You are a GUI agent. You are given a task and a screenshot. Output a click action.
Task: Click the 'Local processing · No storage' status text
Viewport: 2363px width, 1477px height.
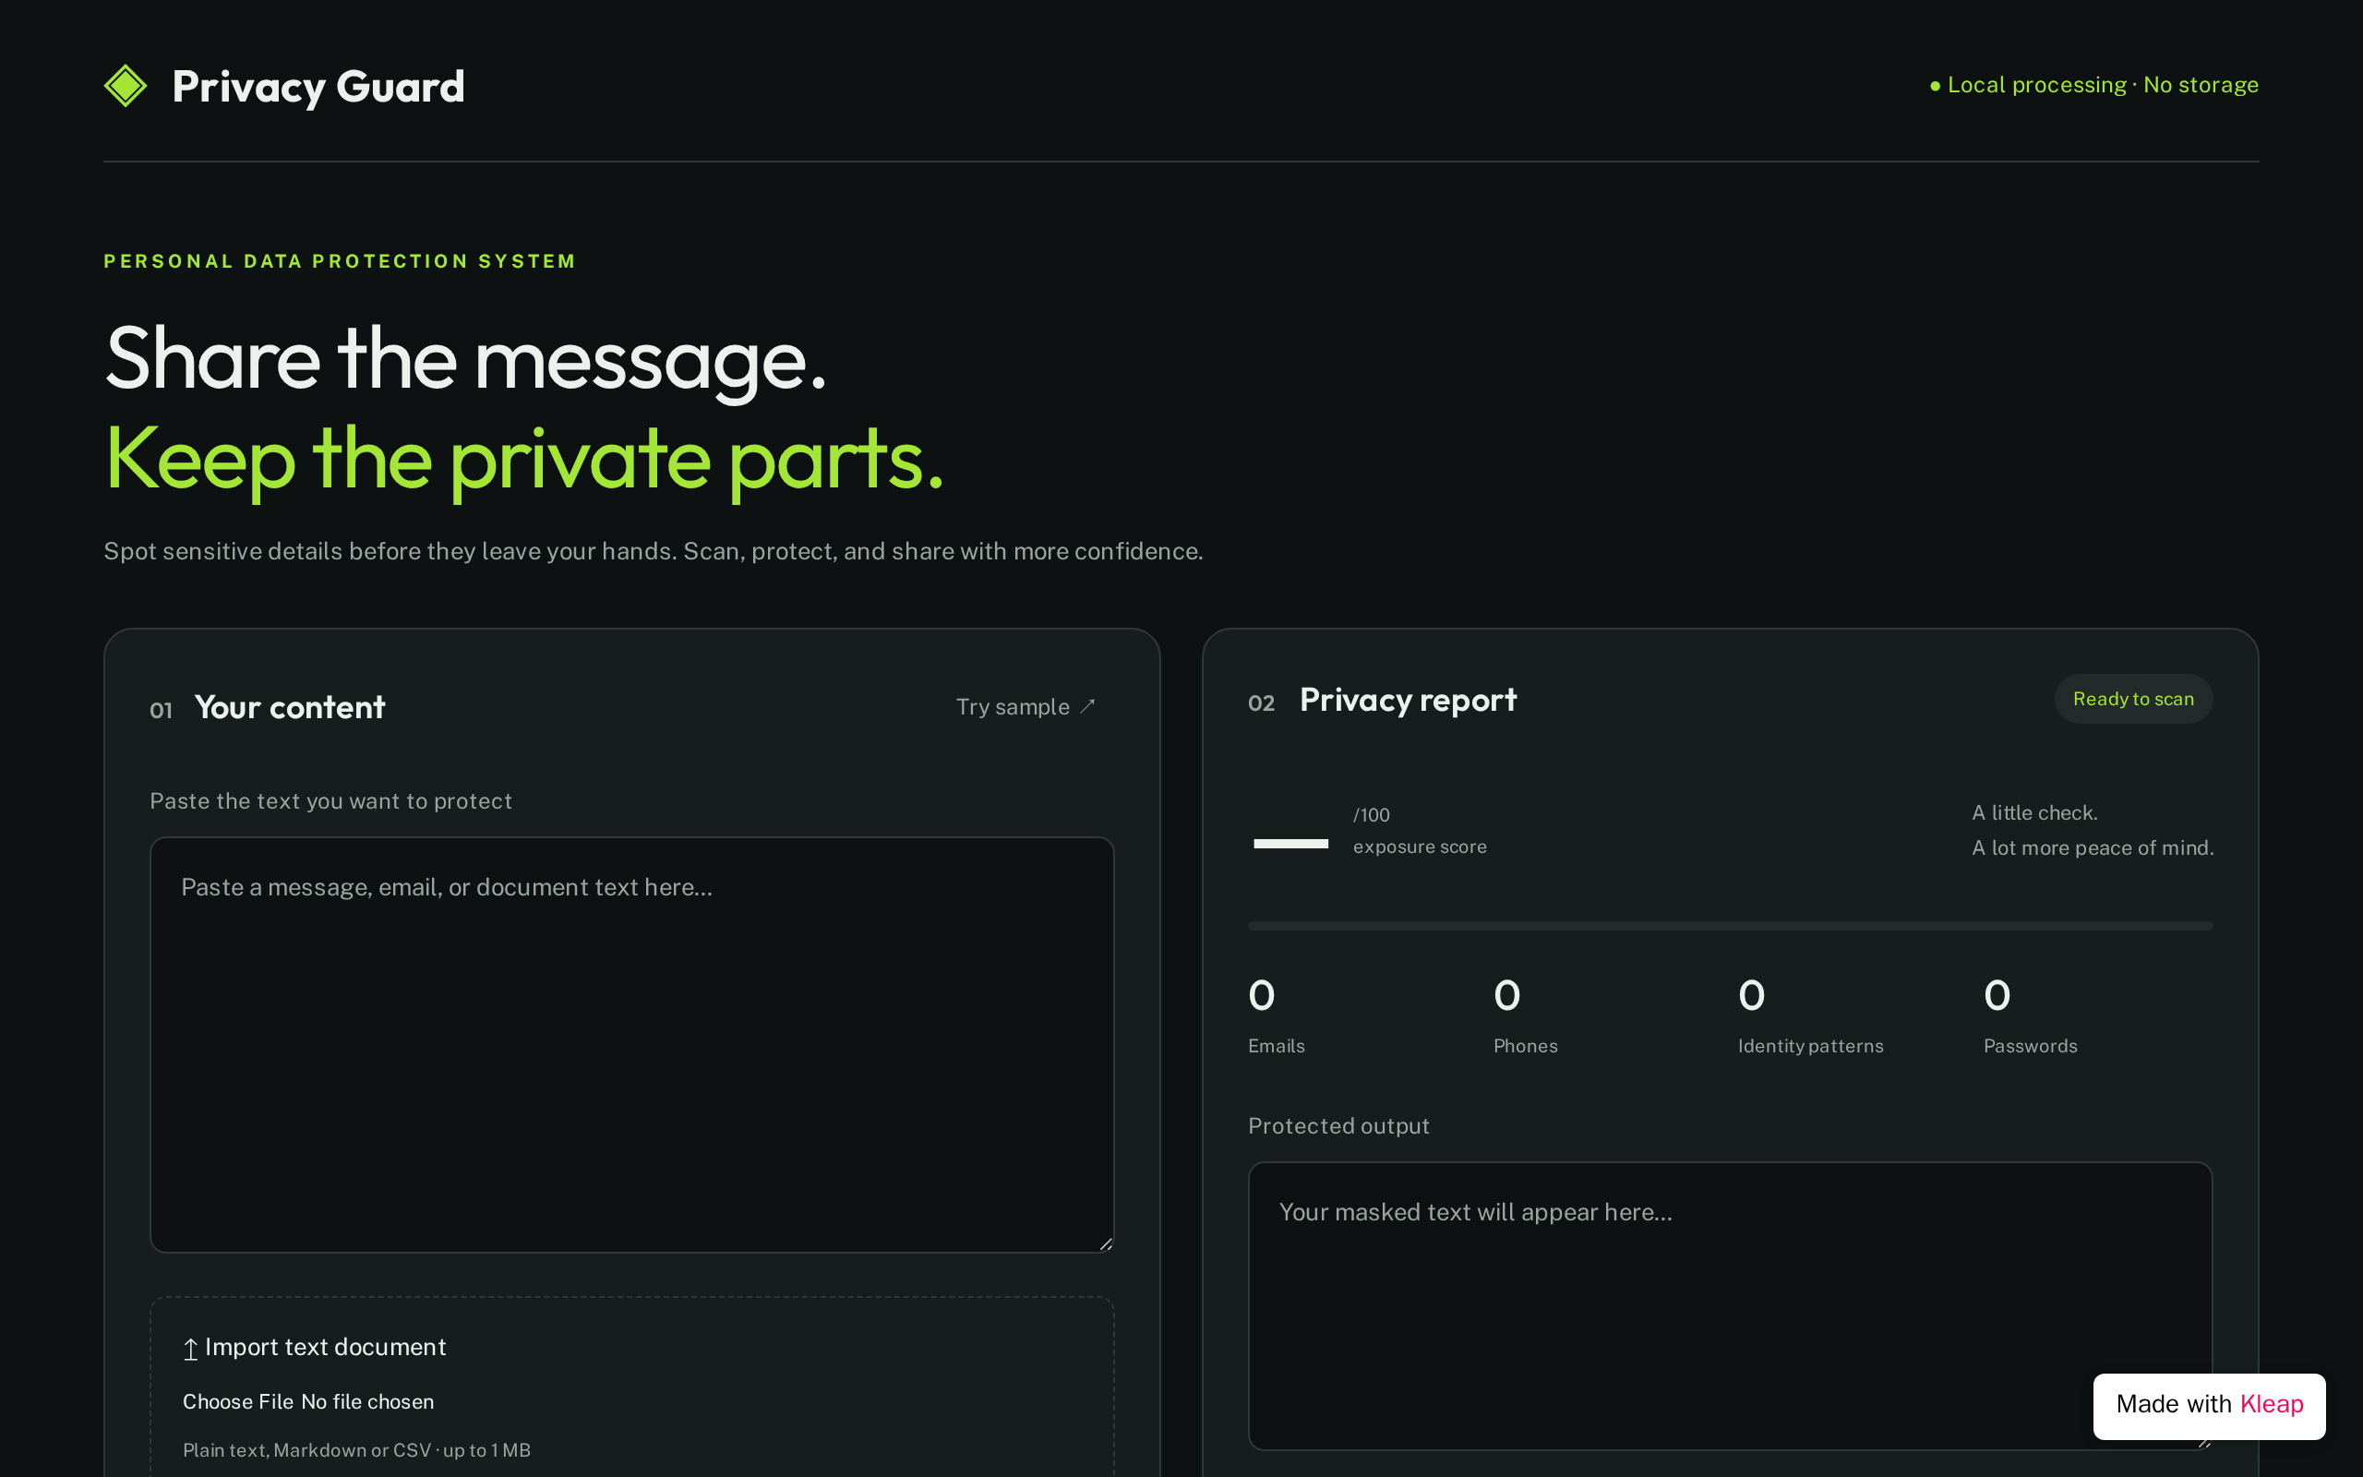pyautogui.click(x=2103, y=85)
